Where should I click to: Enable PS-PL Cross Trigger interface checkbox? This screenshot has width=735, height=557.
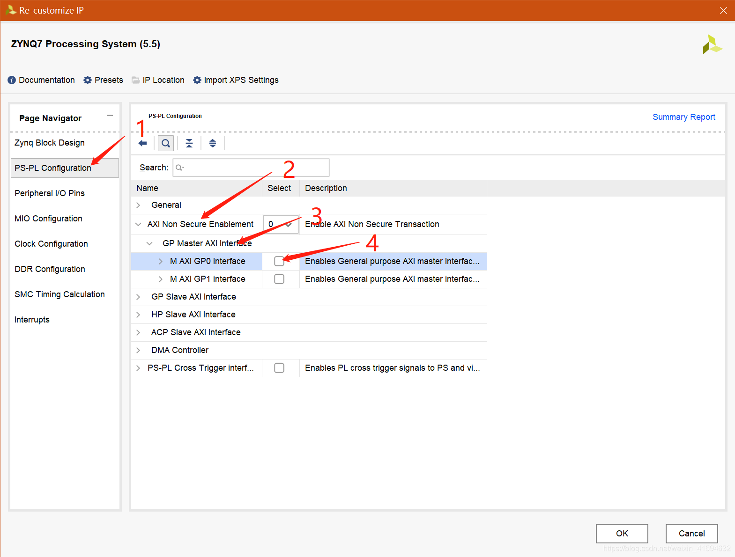tap(279, 368)
